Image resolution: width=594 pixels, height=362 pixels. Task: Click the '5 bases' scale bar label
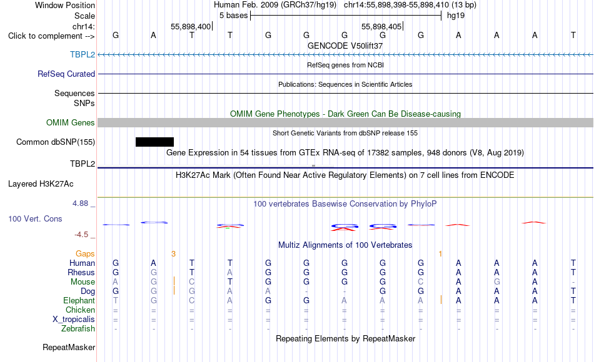tap(233, 16)
